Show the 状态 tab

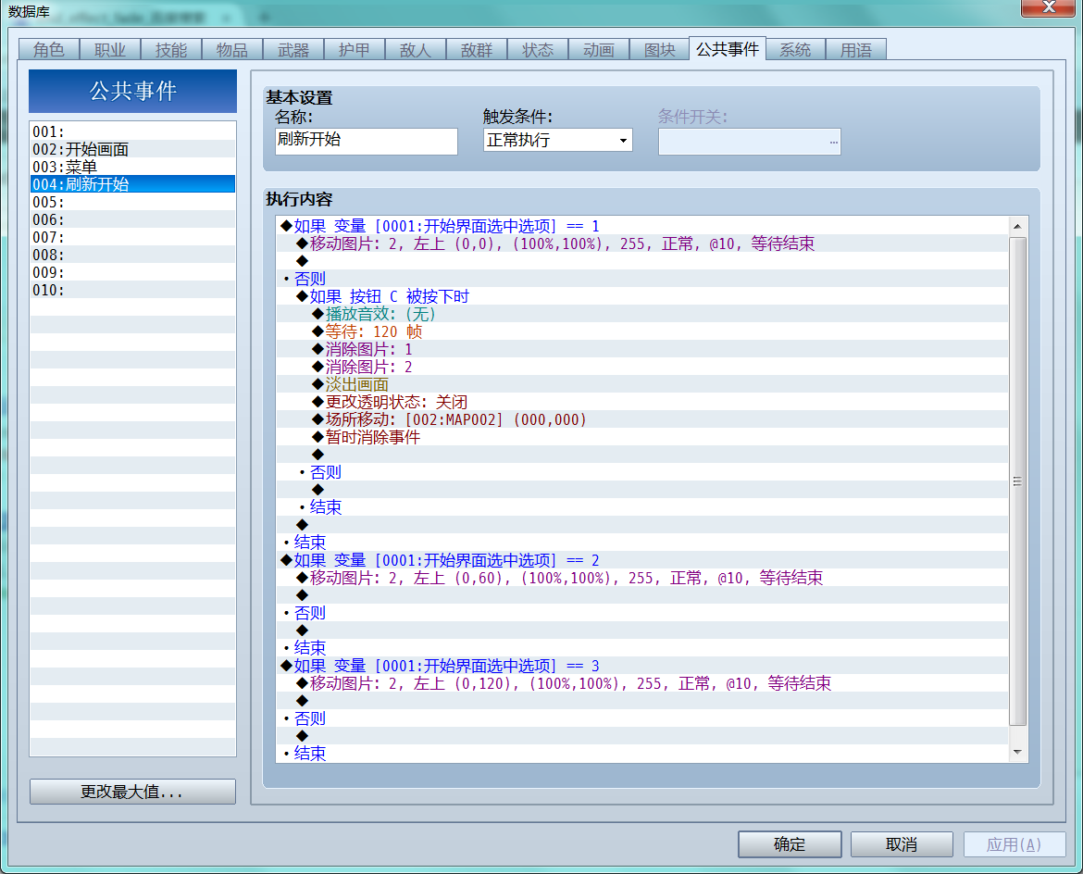tap(538, 50)
